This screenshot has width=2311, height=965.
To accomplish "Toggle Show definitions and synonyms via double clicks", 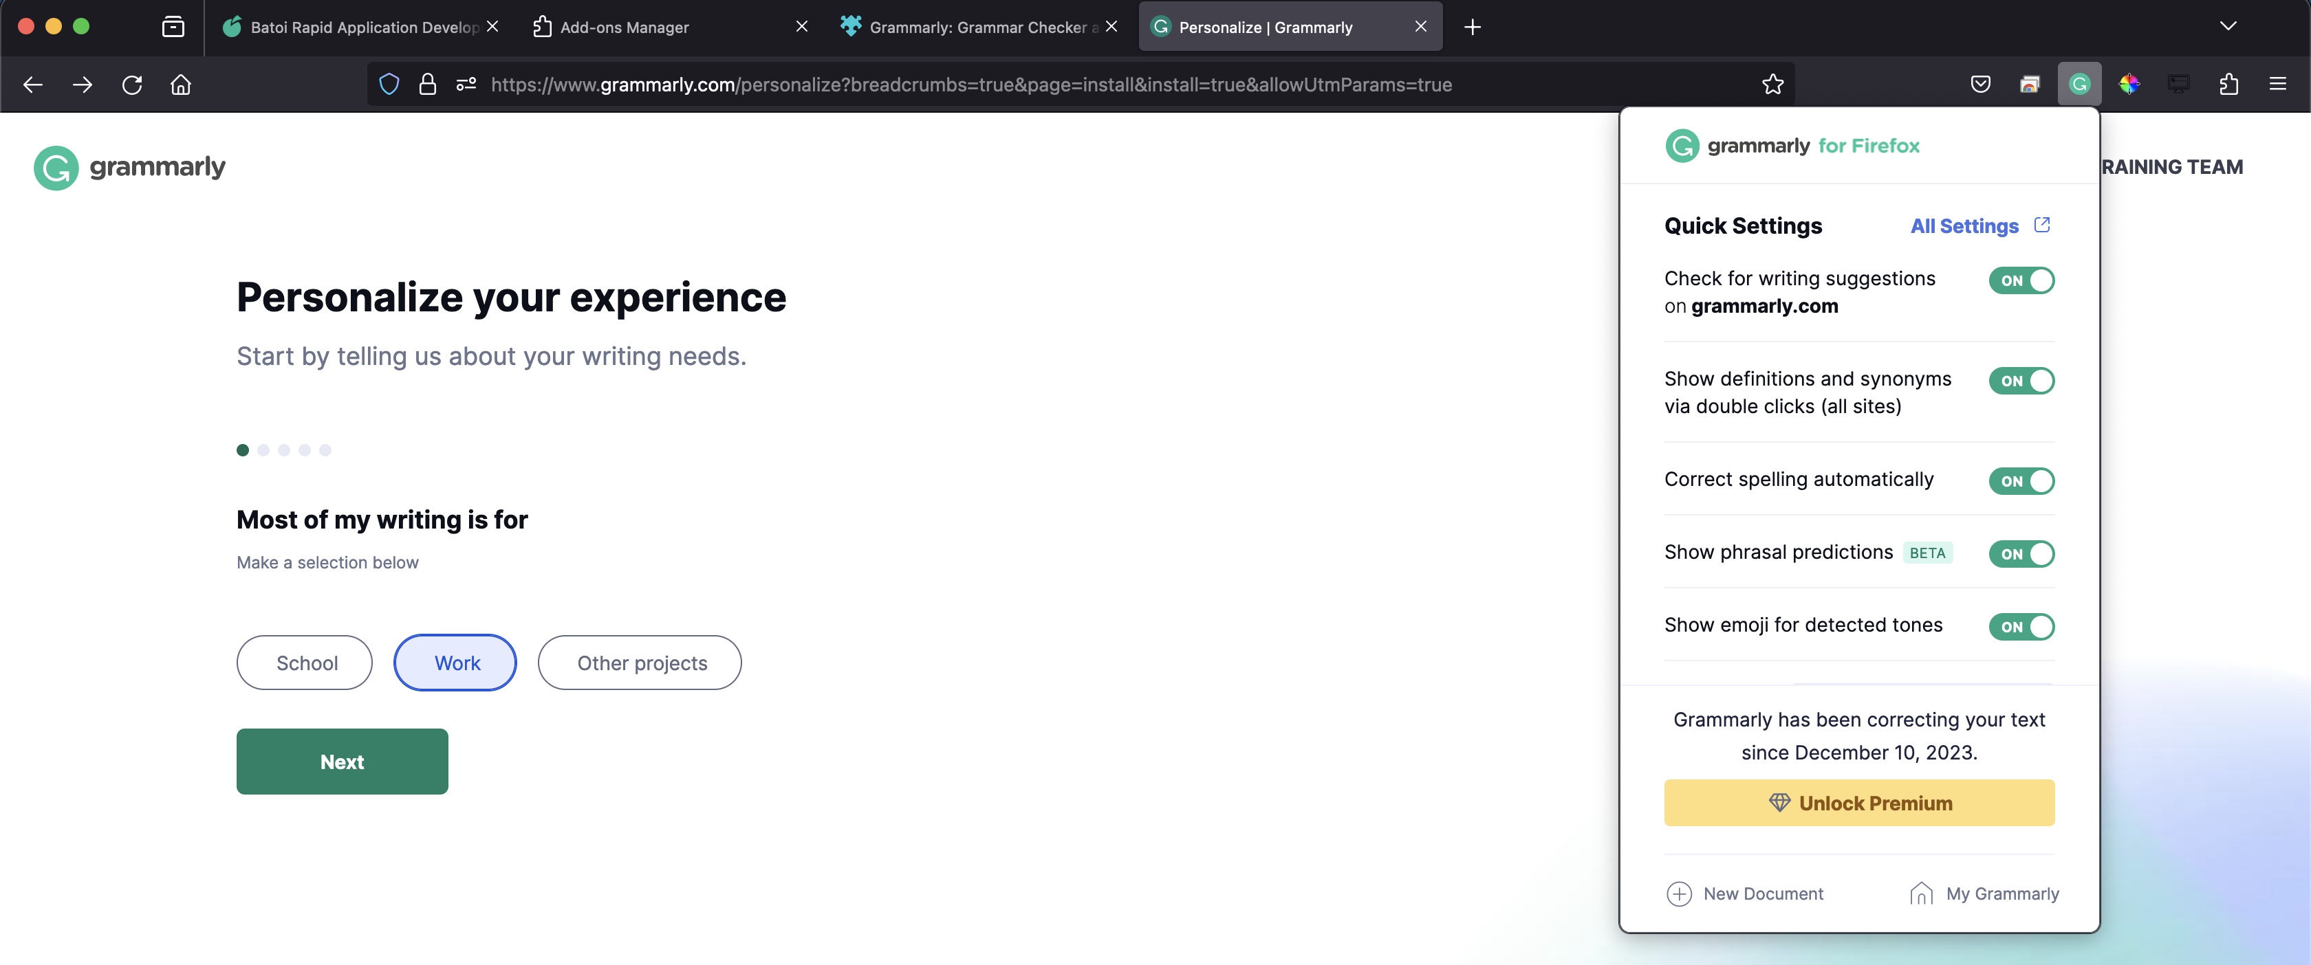I will pos(2024,380).
